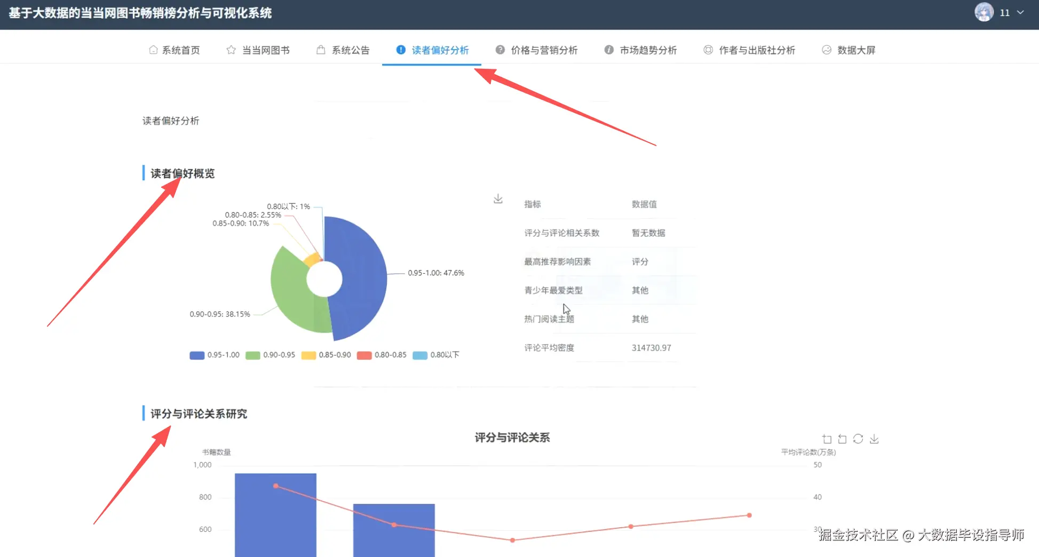The width and height of the screenshot is (1039, 557).
Task: Expand the chevron next to the avatar
Action: pyautogui.click(x=1020, y=12)
